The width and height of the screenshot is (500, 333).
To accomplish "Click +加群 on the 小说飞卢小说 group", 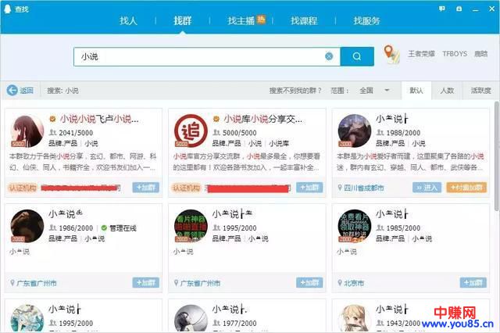I will click(x=145, y=188).
